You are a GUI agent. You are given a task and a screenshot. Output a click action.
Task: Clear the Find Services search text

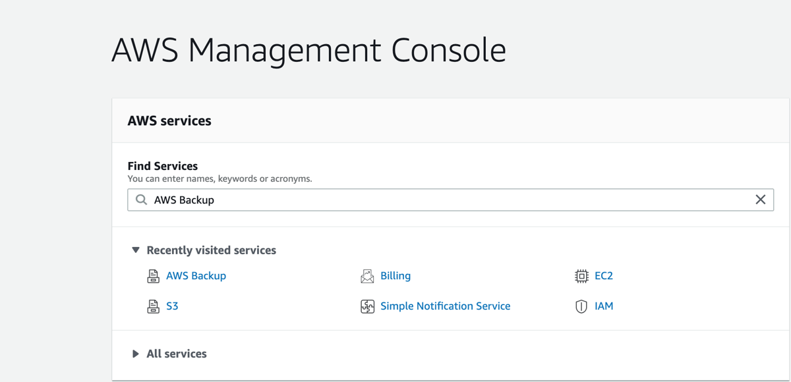(760, 200)
